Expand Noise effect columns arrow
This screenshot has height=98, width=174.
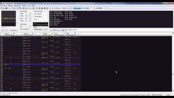coord(64,33)
